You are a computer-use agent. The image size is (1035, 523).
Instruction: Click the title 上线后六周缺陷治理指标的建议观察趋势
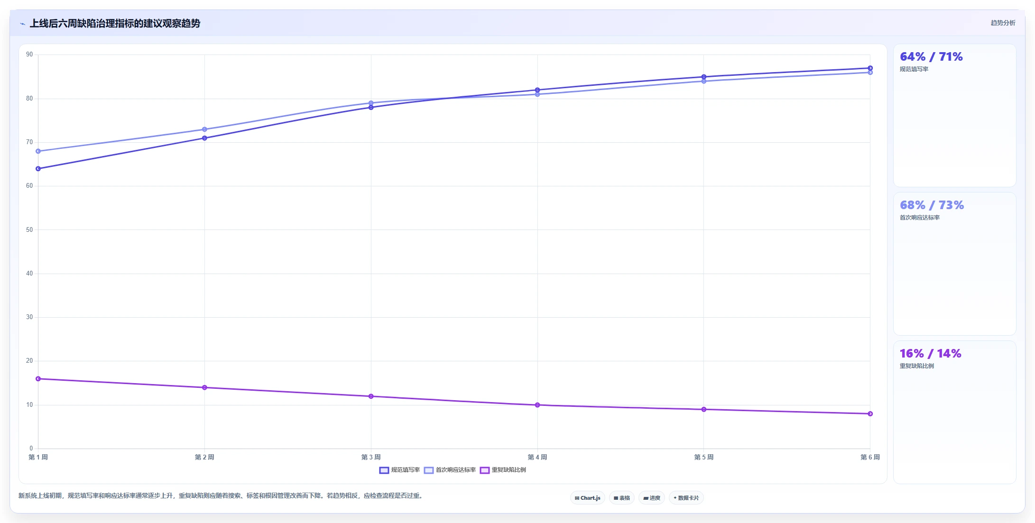(115, 24)
